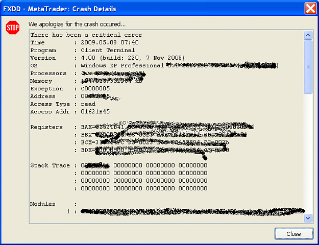Viewport: 319px width, 245px height.
Task: Click the "Modules" label
Action: pos(43,204)
